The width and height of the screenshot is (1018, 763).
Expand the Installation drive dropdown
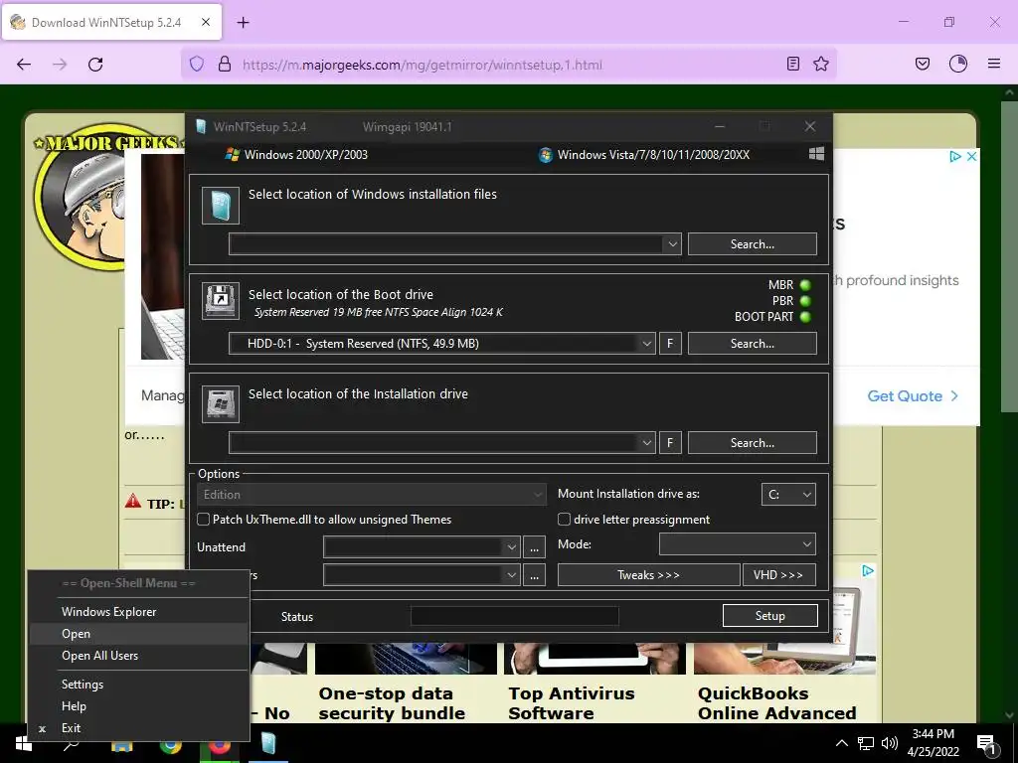[646, 442]
